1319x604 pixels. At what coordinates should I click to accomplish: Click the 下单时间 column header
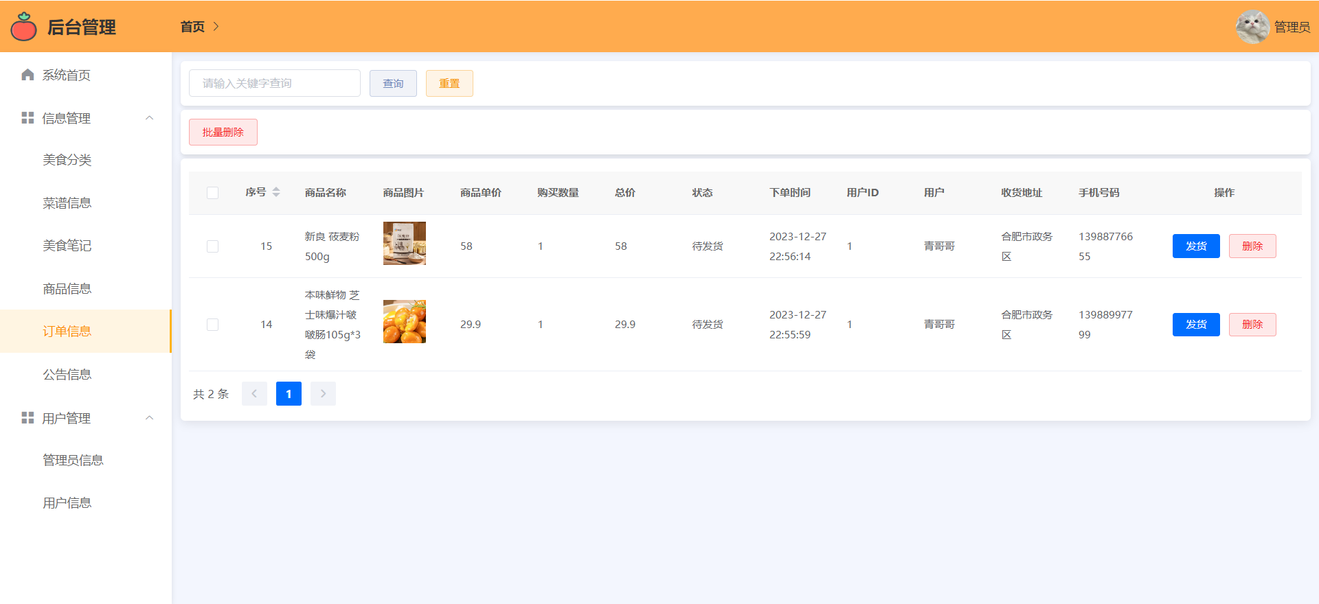[x=790, y=193]
